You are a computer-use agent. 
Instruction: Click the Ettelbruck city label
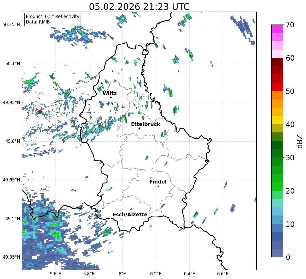[146, 124]
